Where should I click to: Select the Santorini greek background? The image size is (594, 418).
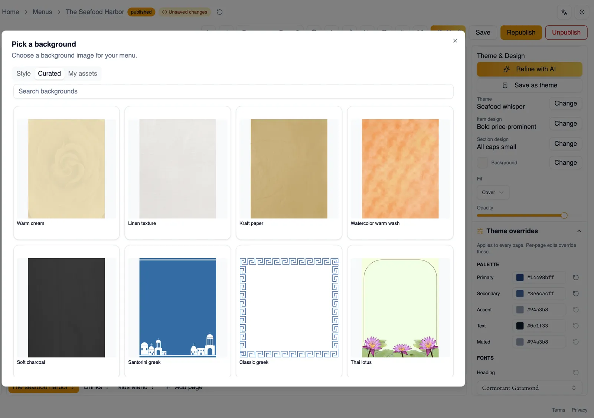tap(178, 311)
